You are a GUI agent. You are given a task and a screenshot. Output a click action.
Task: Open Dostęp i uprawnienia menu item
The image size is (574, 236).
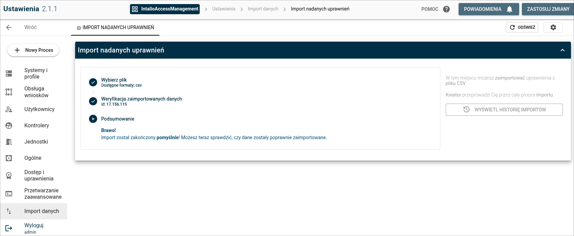(x=39, y=175)
